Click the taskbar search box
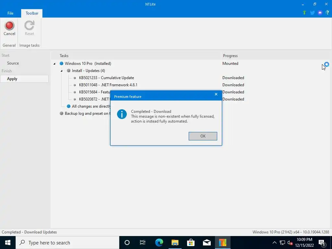This screenshot has height=249, width=332. click(x=67, y=243)
